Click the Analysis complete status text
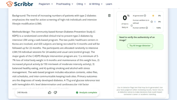The image size is (177, 100). [x=88, y=93]
